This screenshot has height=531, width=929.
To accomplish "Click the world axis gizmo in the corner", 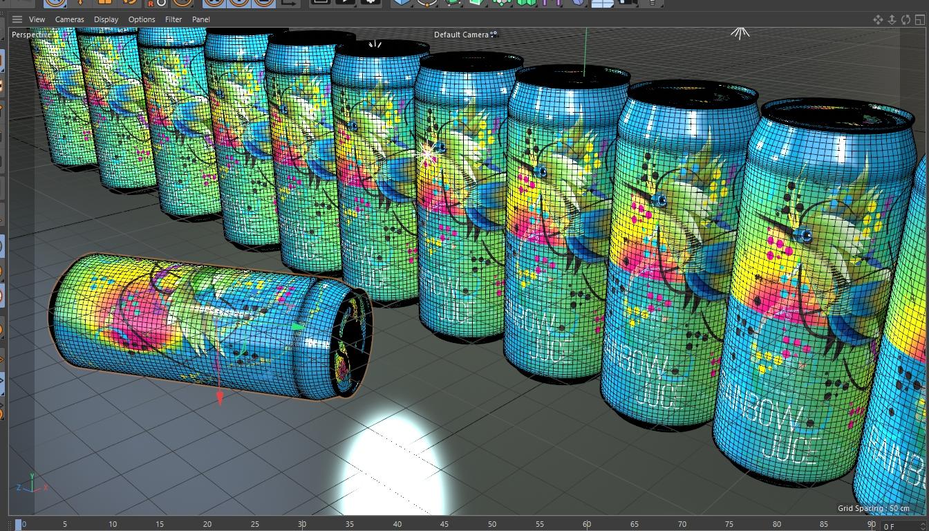I will pyautogui.click(x=32, y=483).
